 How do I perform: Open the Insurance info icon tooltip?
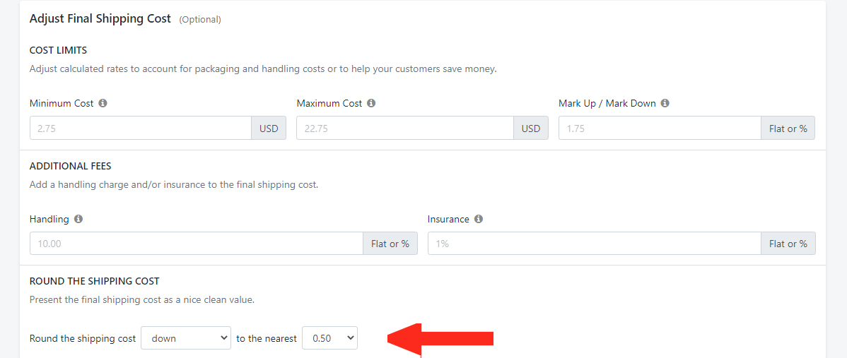coord(479,219)
